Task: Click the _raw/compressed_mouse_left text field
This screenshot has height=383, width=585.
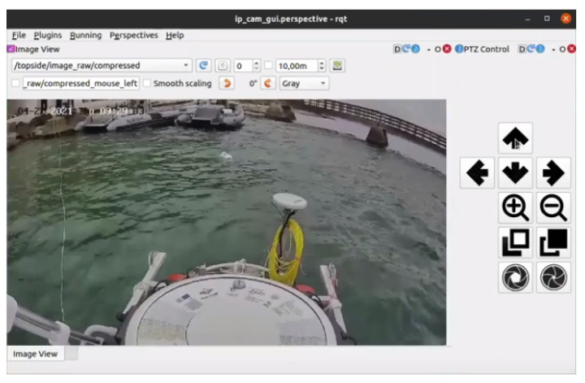Action: (x=80, y=83)
